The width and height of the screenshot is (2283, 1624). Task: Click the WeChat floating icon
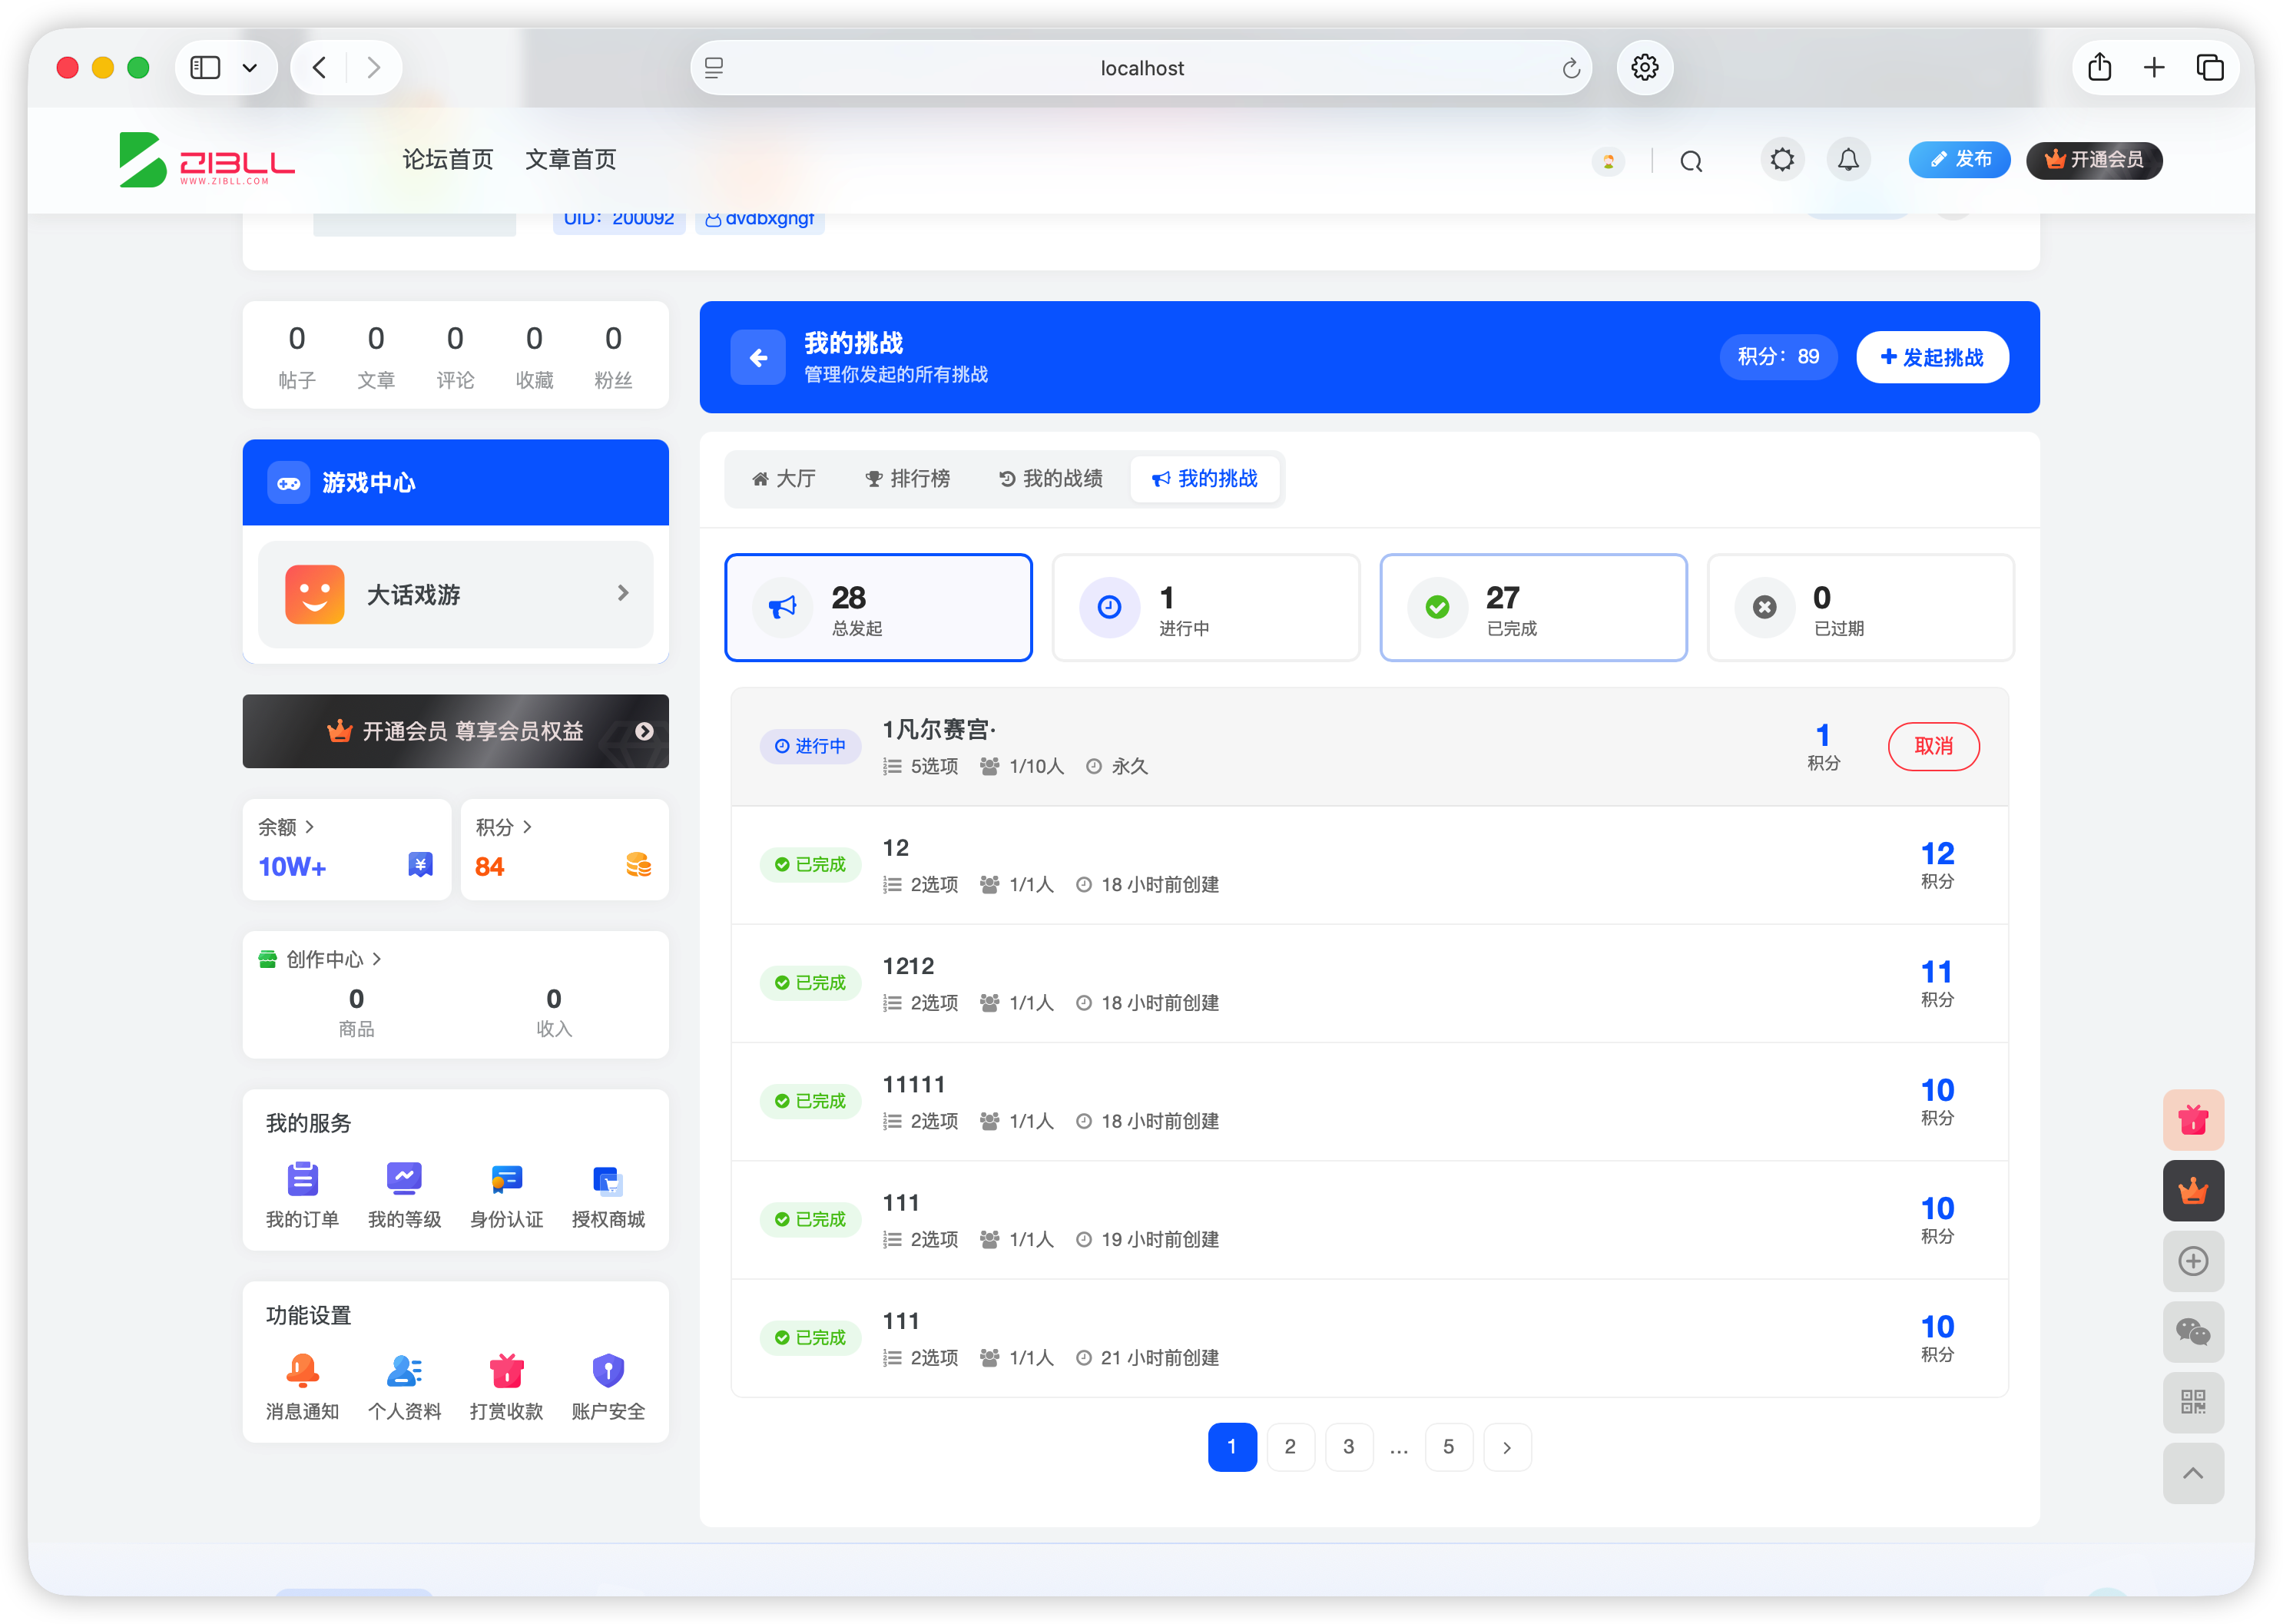tap(2193, 1332)
